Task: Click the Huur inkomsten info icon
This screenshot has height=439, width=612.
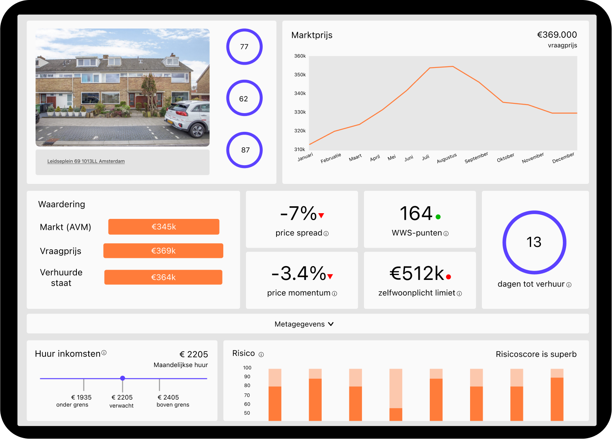Action: (105, 352)
